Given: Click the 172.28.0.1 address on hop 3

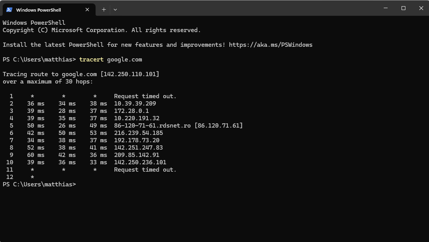Looking at the screenshot, I should pos(132,111).
